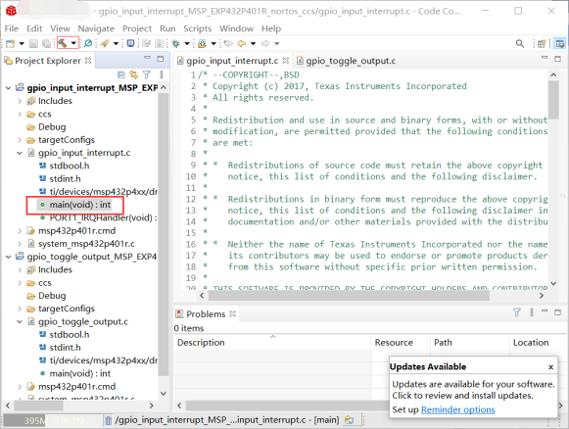Run garbage collector trash icon in status bar

108,420
